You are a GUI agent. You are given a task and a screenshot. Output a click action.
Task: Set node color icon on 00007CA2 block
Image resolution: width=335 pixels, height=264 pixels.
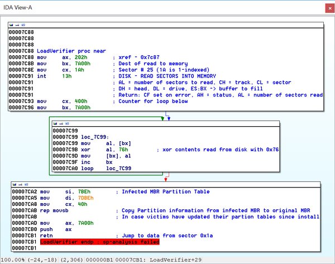(15, 184)
